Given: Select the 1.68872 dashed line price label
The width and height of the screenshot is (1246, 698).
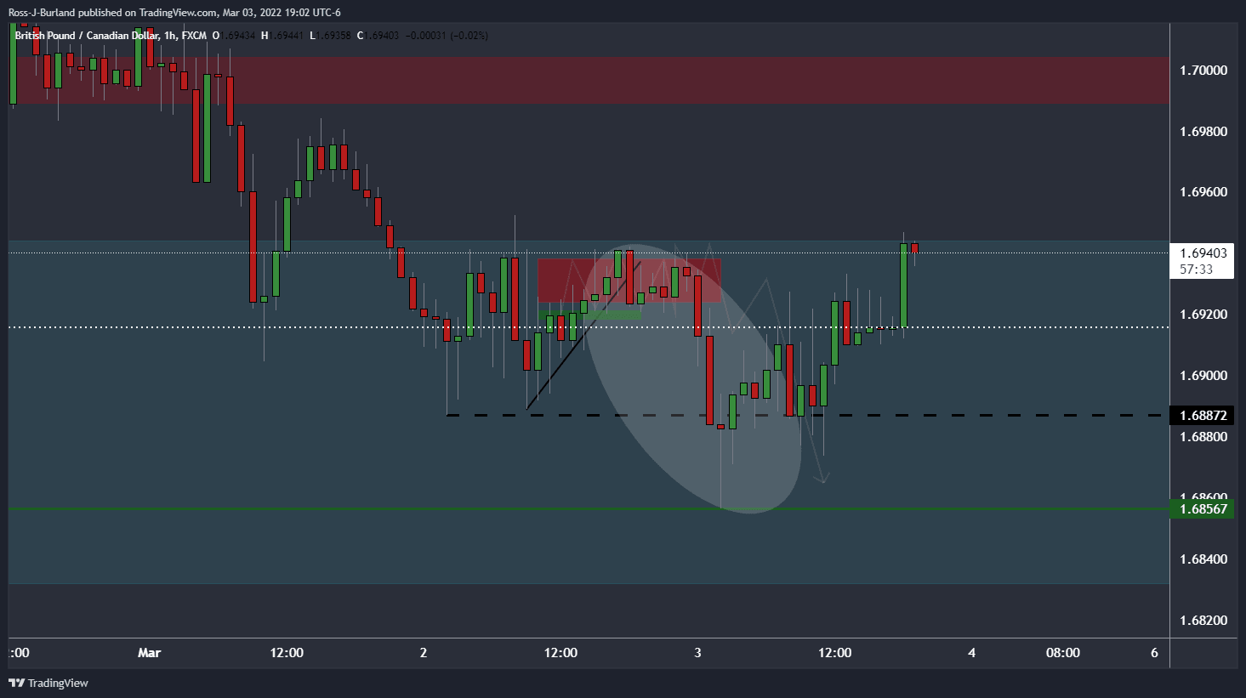Looking at the screenshot, I should [x=1202, y=416].
